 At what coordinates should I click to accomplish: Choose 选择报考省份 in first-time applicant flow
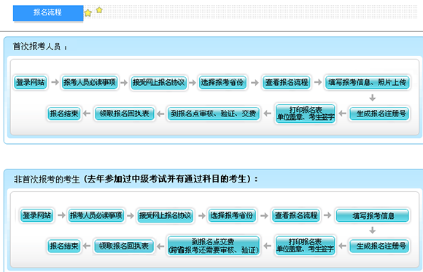point(222,82)
